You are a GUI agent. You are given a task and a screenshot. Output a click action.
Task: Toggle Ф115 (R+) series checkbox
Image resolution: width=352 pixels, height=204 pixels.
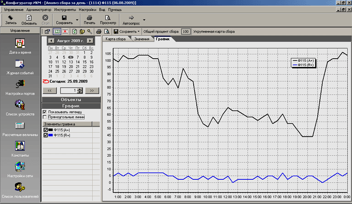click(46, 135)
